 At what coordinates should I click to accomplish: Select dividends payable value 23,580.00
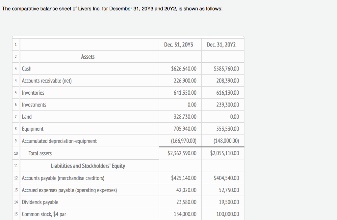tap(186, 202)
